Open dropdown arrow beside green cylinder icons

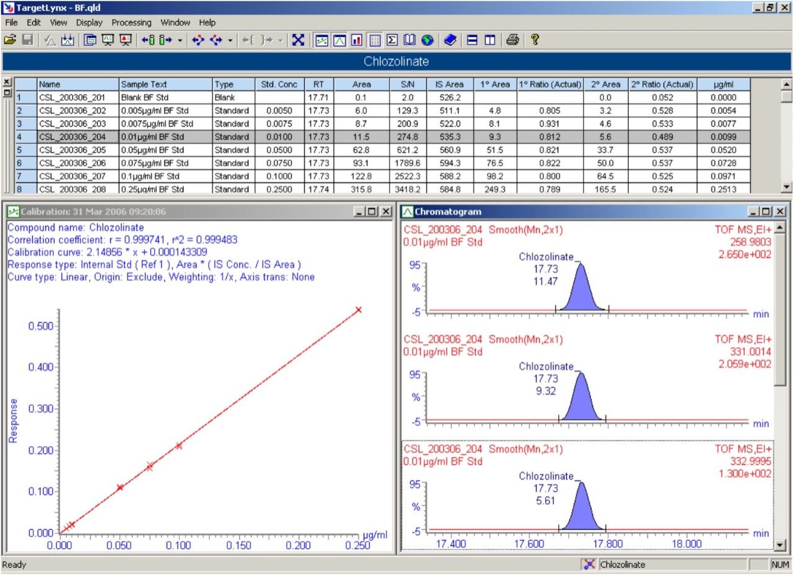click(180, 40)
